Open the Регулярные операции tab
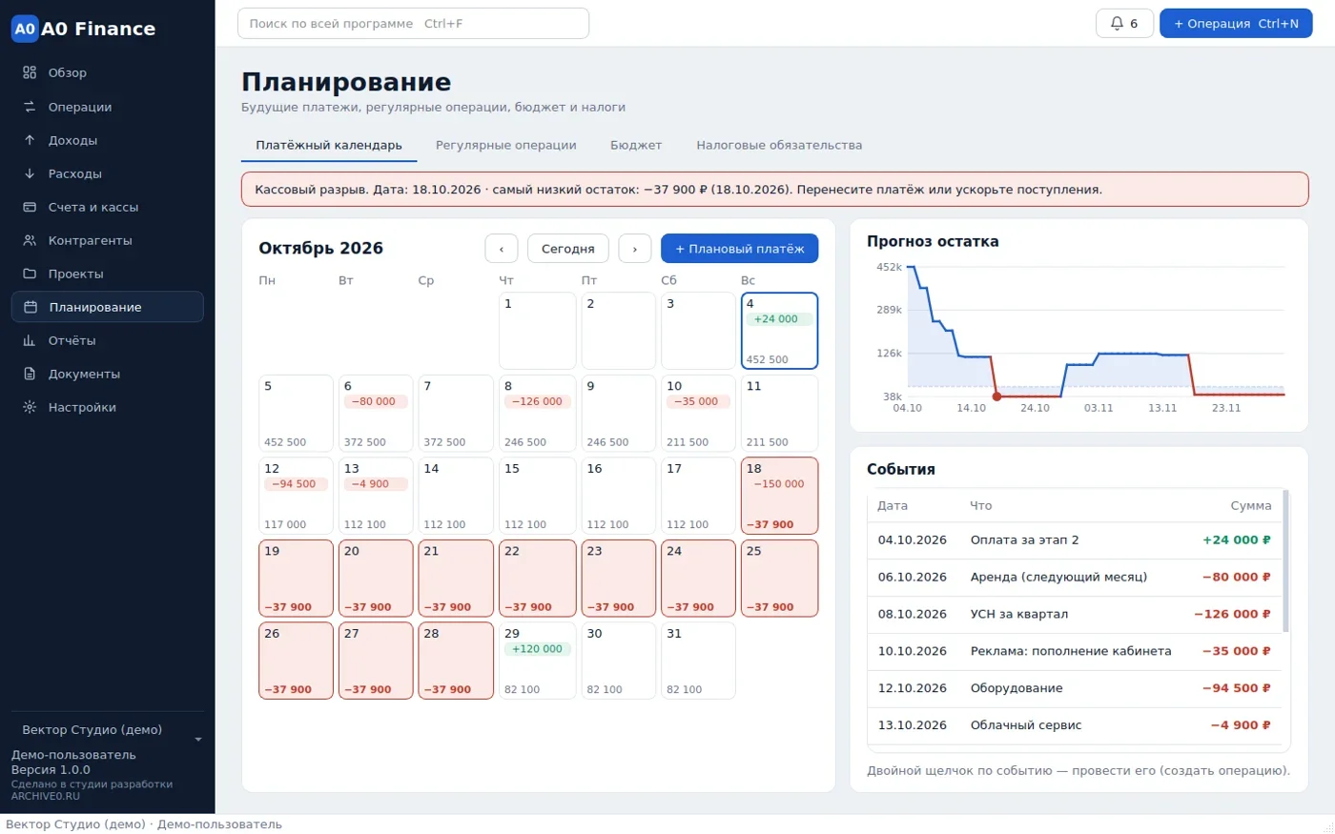 (506, 145)
